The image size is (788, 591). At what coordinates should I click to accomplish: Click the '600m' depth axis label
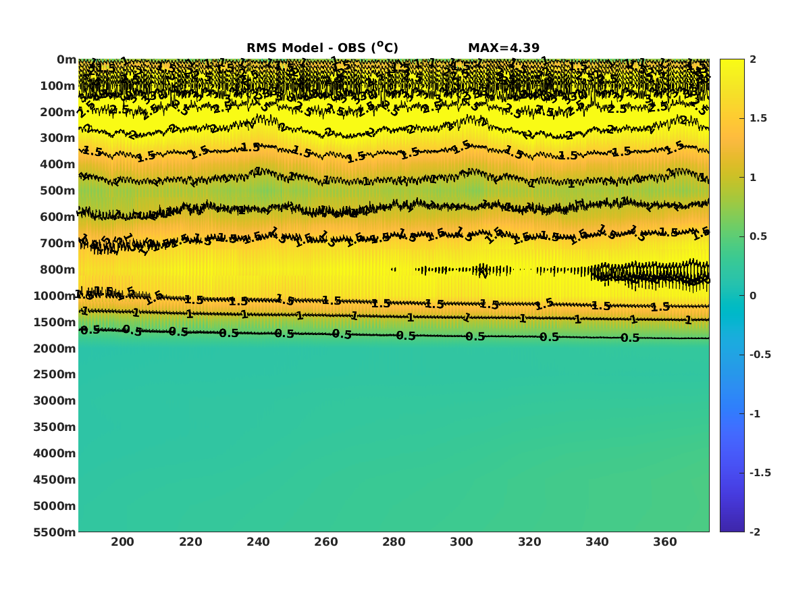(x=58, y=217)
